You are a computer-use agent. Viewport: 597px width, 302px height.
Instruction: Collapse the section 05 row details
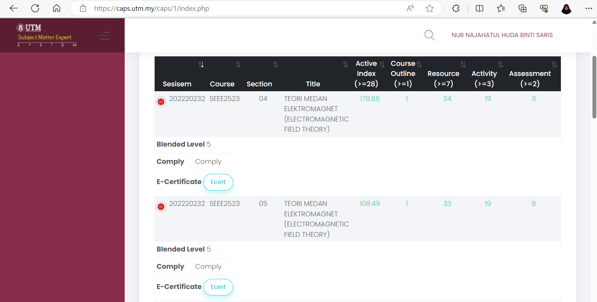[x=161, y=207]
